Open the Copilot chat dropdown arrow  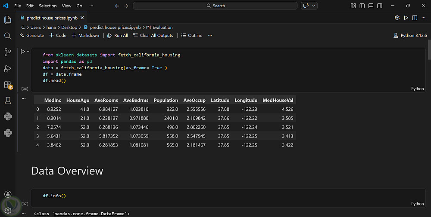tap(314, 6)
